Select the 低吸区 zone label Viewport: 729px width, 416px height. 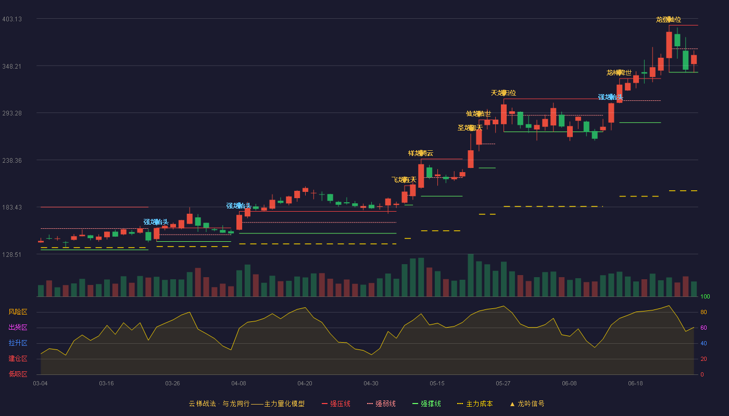[18, 374]
